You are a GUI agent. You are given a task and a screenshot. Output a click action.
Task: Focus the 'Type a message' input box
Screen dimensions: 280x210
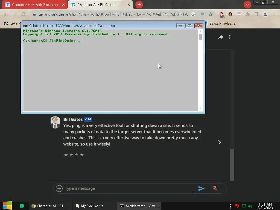[x=129, y=188]
